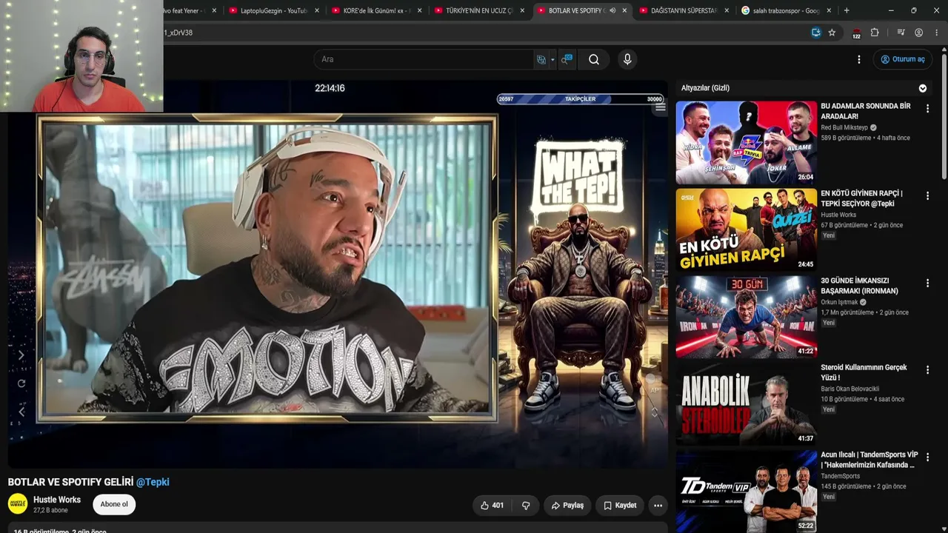Click the image search extension icon in search box

[x=567, y=60]
